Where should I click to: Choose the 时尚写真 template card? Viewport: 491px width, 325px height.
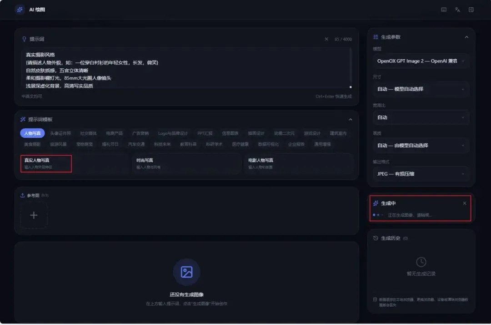[x=187, y=163]
